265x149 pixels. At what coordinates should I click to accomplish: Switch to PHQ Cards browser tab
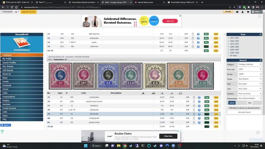click(x=17, y=2)
